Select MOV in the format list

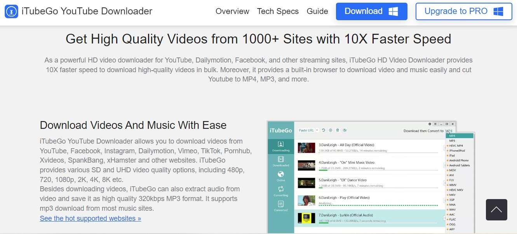pyautogui.click(x=453, y=170)
